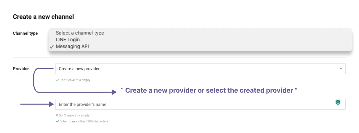Viewport: 359px width, 133px height.
Task: Click the purple arrow pointing to name field
Action: [x=37, y=104]
